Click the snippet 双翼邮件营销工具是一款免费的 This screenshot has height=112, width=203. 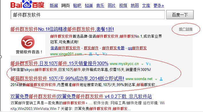pyautogui.click(x=87, y=106)
